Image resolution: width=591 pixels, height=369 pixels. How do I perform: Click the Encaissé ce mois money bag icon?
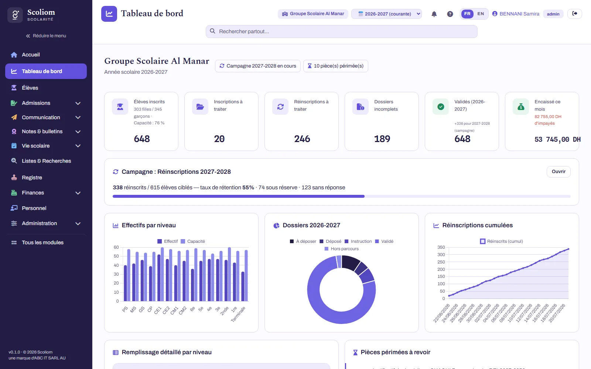(x=521, y=107)
